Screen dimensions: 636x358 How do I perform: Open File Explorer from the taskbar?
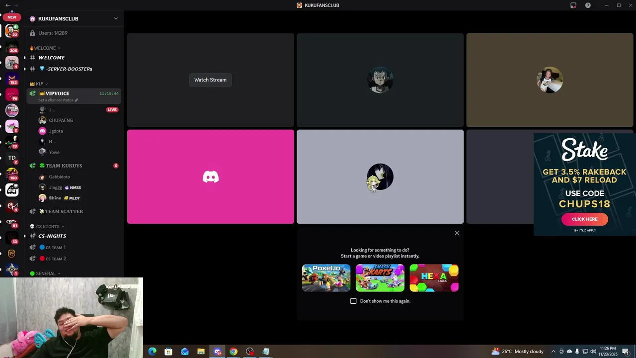click(x=201, y=352)
